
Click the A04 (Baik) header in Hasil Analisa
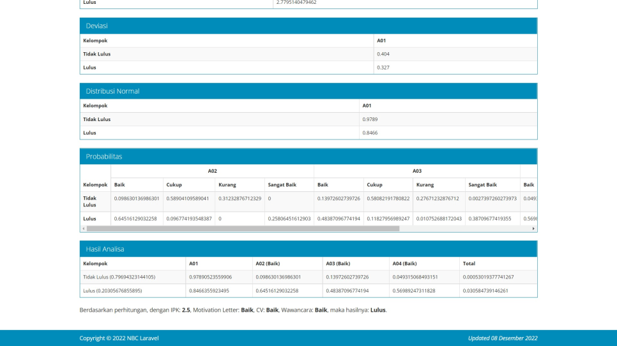click(404, 264)
